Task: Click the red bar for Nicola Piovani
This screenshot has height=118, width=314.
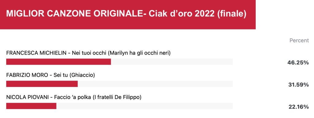Action: pyautogui.click(x=31, y=106)
